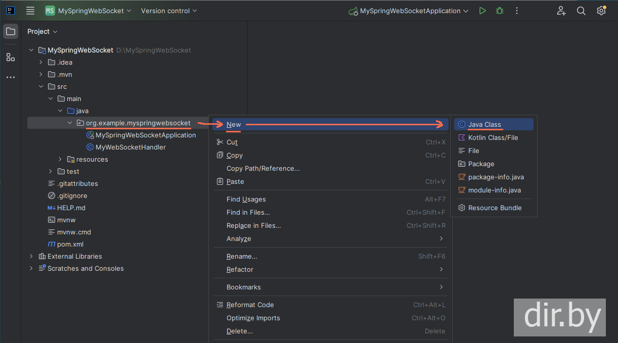Click the Paste clipboard icon
This screenshot has height=343, width=618.
click(219, 181)
